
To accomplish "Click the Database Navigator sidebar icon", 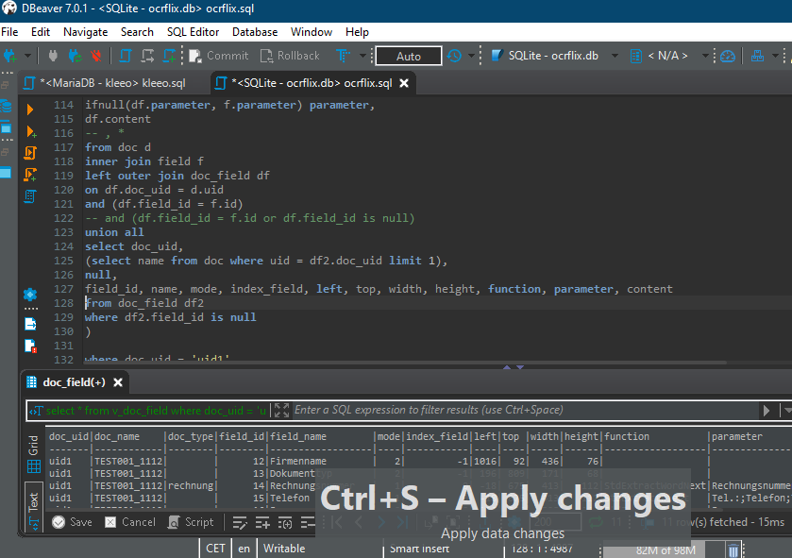I will [x=6, y=106].
